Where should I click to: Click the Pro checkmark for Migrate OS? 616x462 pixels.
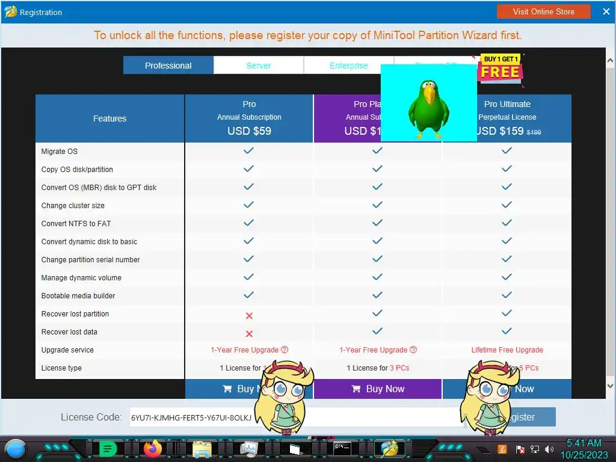[248, 150]
